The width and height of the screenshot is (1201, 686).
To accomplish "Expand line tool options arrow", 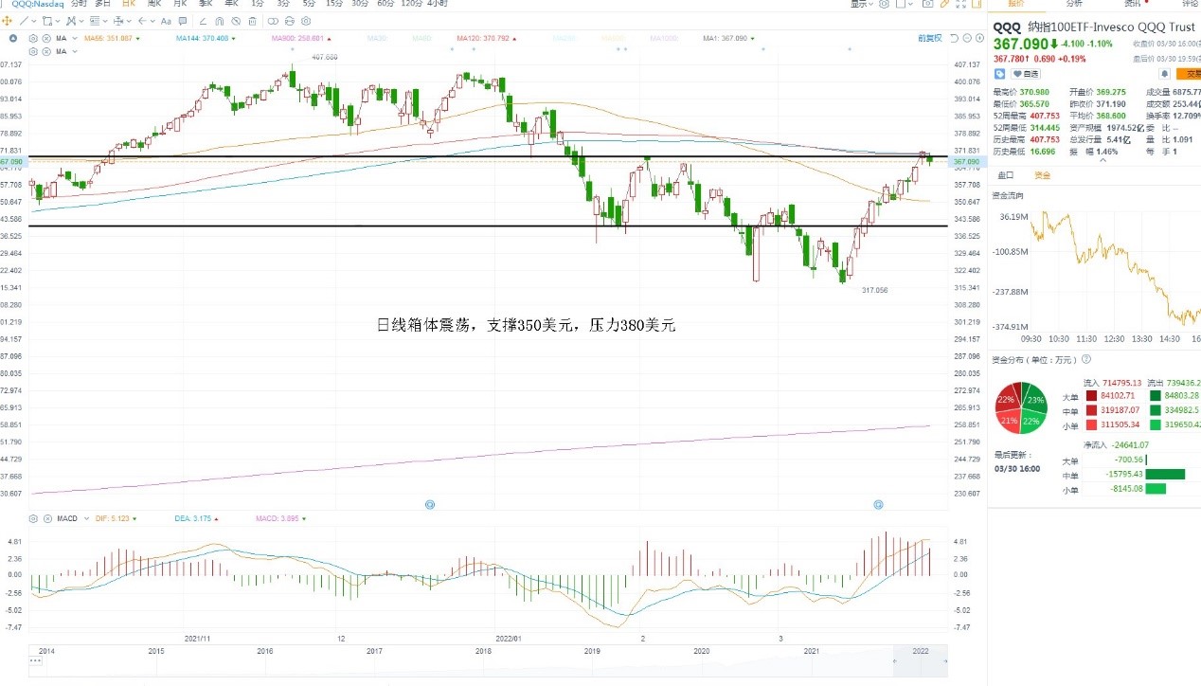I will pos(33,21).
